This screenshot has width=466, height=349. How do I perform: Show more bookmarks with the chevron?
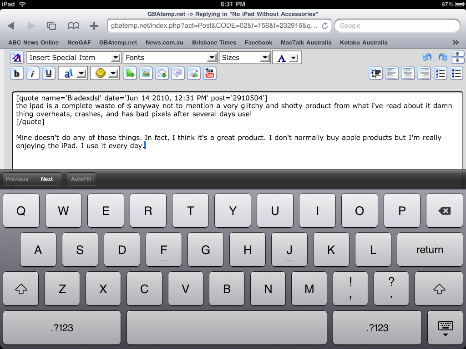(x=456, y=42)
